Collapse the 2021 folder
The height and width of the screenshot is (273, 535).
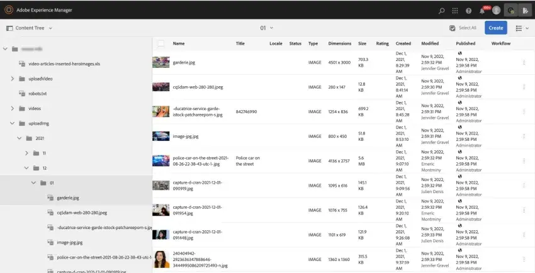[x=20, y=138]
